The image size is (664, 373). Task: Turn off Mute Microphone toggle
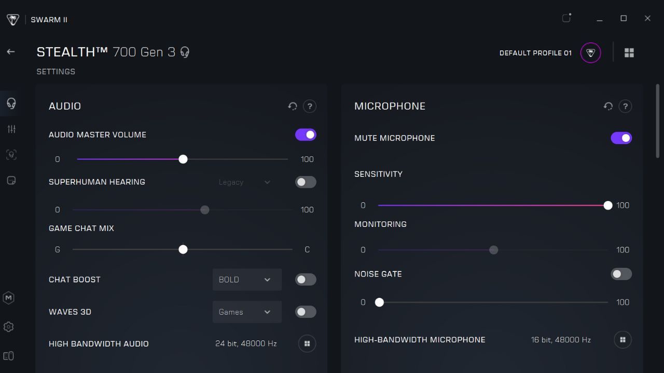tap(621, 138)
